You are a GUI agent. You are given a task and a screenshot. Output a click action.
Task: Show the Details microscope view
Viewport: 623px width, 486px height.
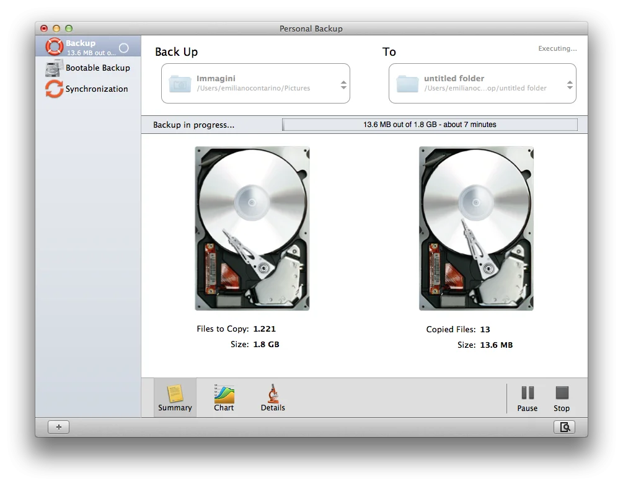point(273,398)
